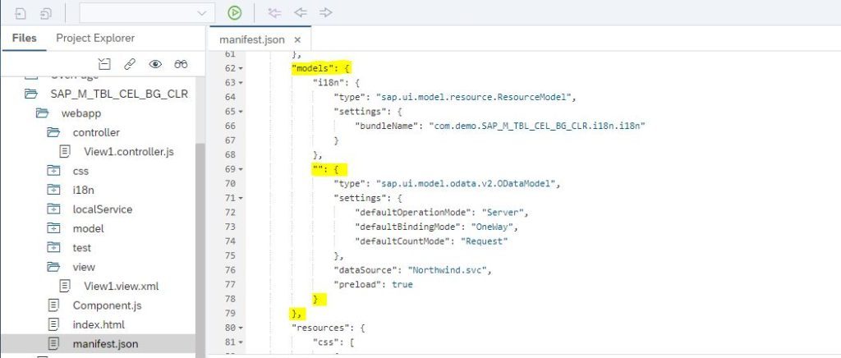Click the "resources" key on line 80
The height and width of the screenshot is (358, 841).
pos(320,328)
